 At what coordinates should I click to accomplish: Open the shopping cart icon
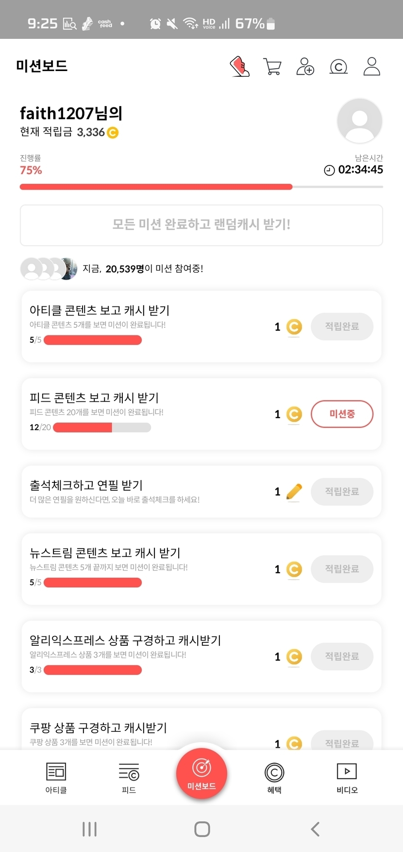[x=272, y=67]
